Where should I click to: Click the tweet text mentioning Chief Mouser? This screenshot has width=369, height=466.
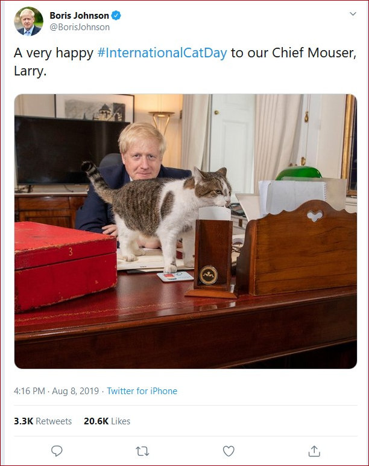pyautogui.click(x=289, y=53)
